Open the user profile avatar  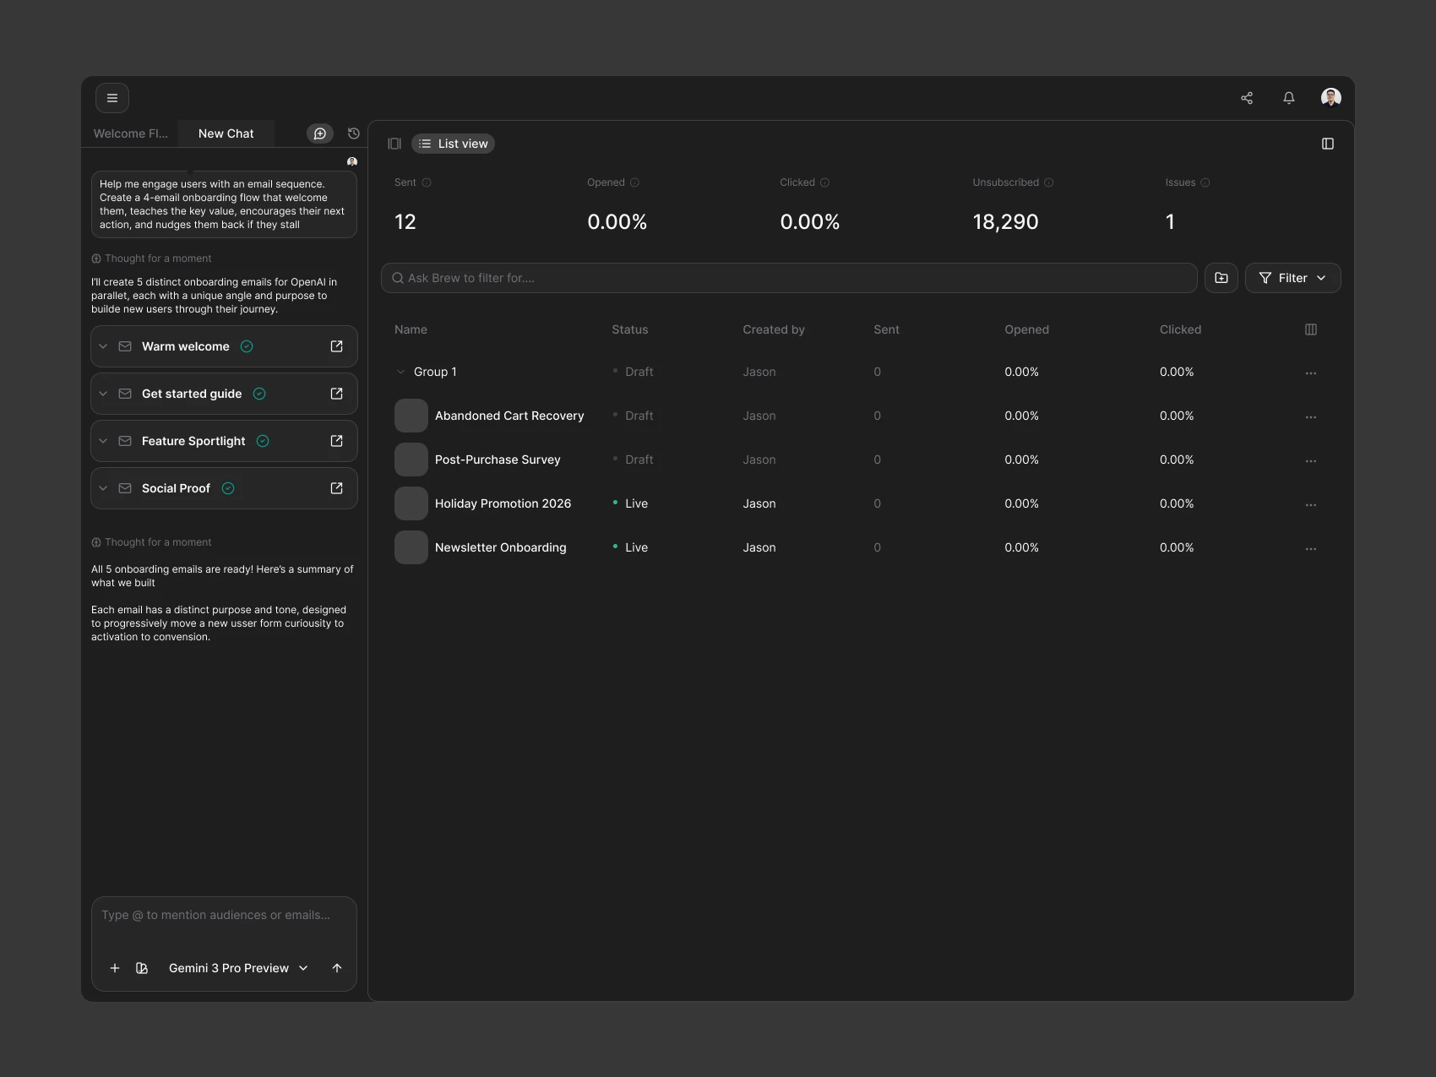pos(1331,98)
